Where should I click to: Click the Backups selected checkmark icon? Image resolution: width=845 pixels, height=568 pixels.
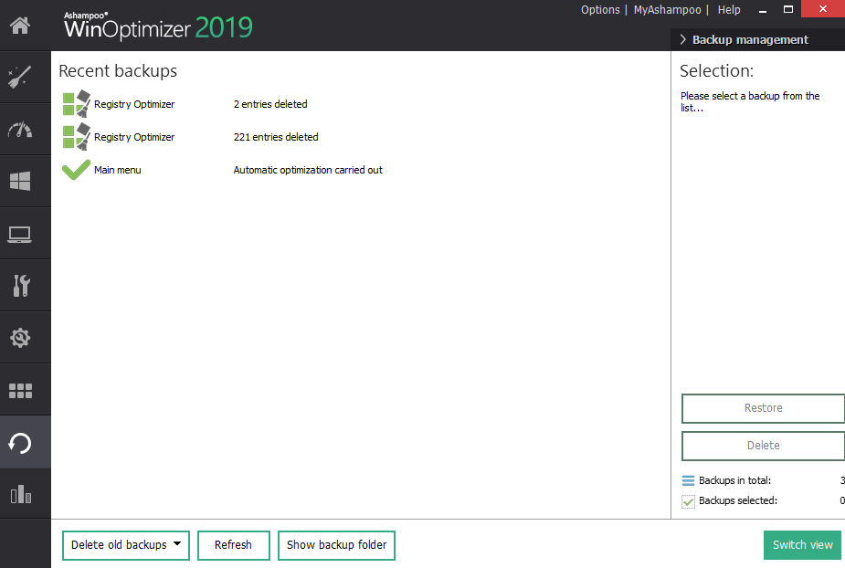(x=688, y=501)
